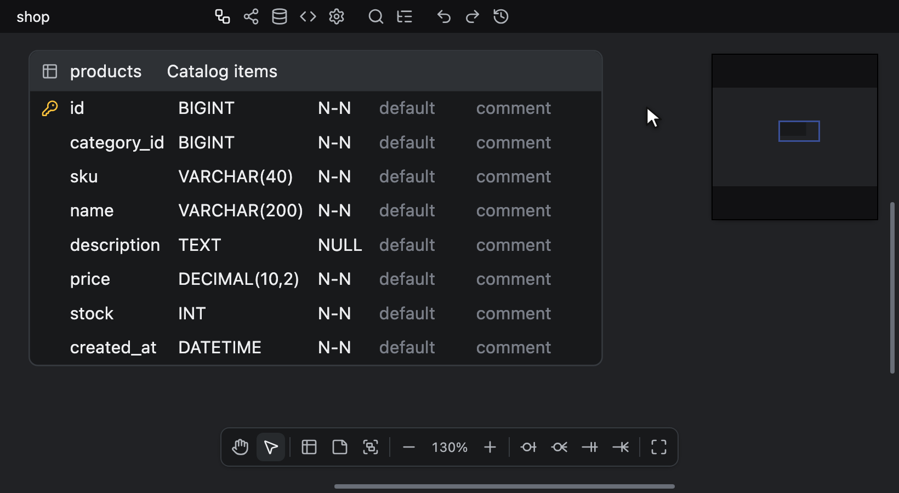Image resolution: width=899 pixels, height=493 pixels.
Task: Open the share icon in top bar
Action: pyautogui.click(x=251, y=16)
